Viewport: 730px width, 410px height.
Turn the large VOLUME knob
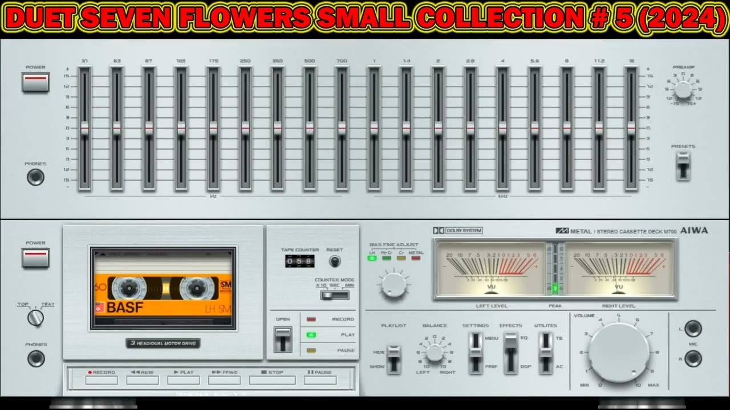pos(619,353)
